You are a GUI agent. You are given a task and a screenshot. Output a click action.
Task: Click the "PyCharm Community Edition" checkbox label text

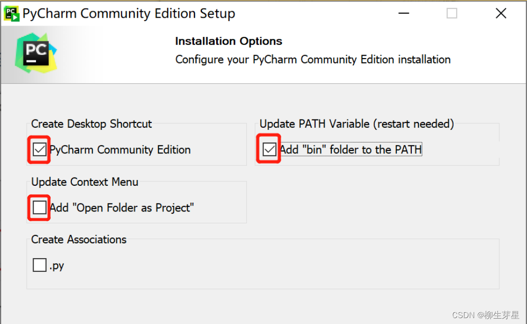tap(120, 149)
